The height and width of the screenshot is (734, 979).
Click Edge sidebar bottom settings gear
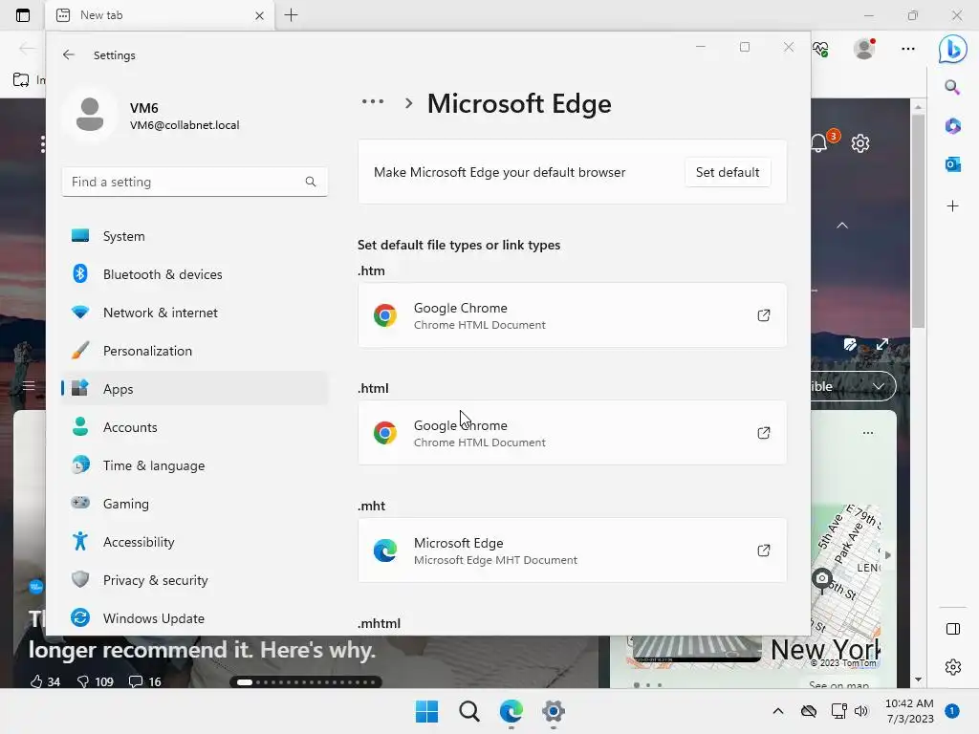tap(953, 667)
